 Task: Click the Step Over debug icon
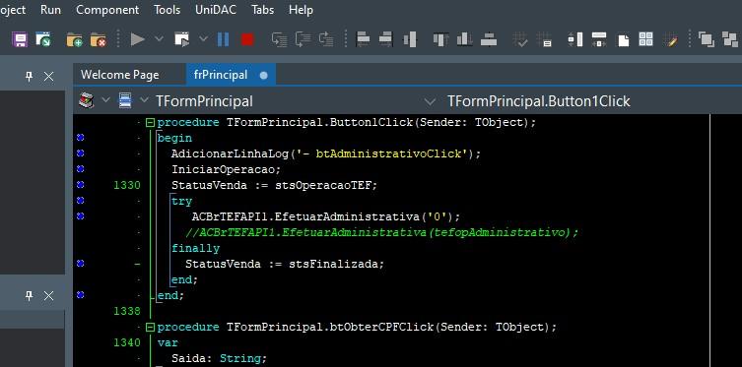point(303,39)
